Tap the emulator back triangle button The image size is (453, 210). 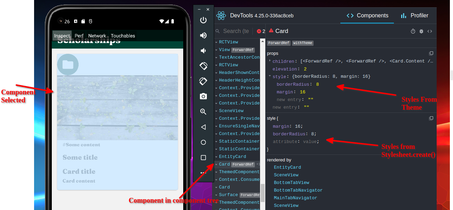(x=203, y=127)
